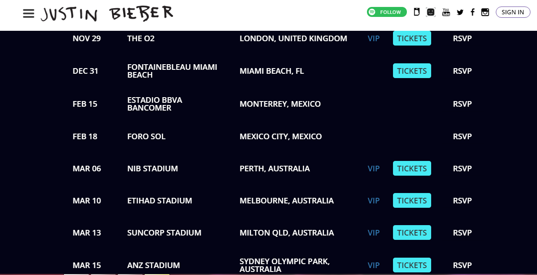RSVP for the Foro Sol Mexico City show
Screen dimensions: 537x275
(462, 136)
